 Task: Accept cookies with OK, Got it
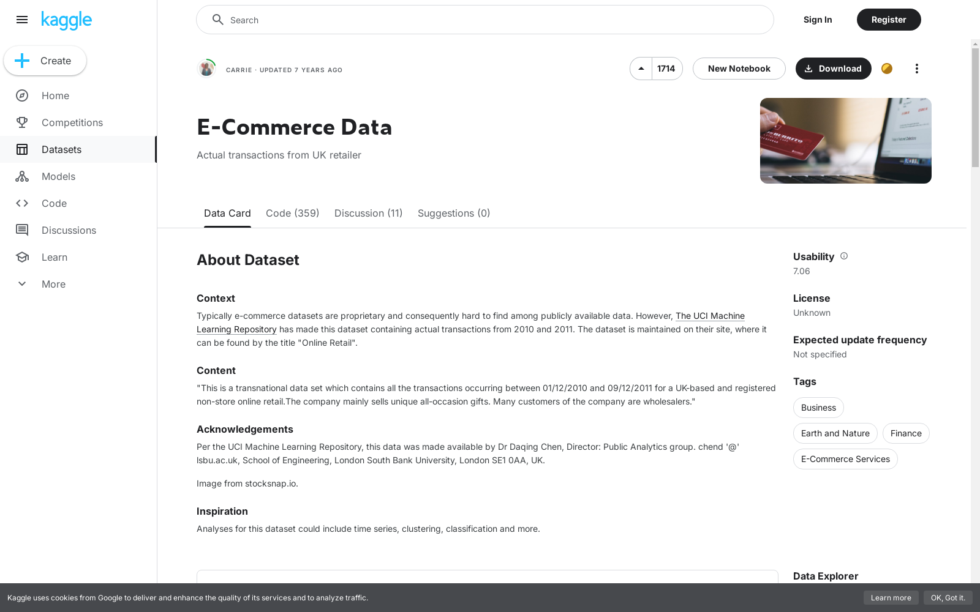[x=948, y=598]
